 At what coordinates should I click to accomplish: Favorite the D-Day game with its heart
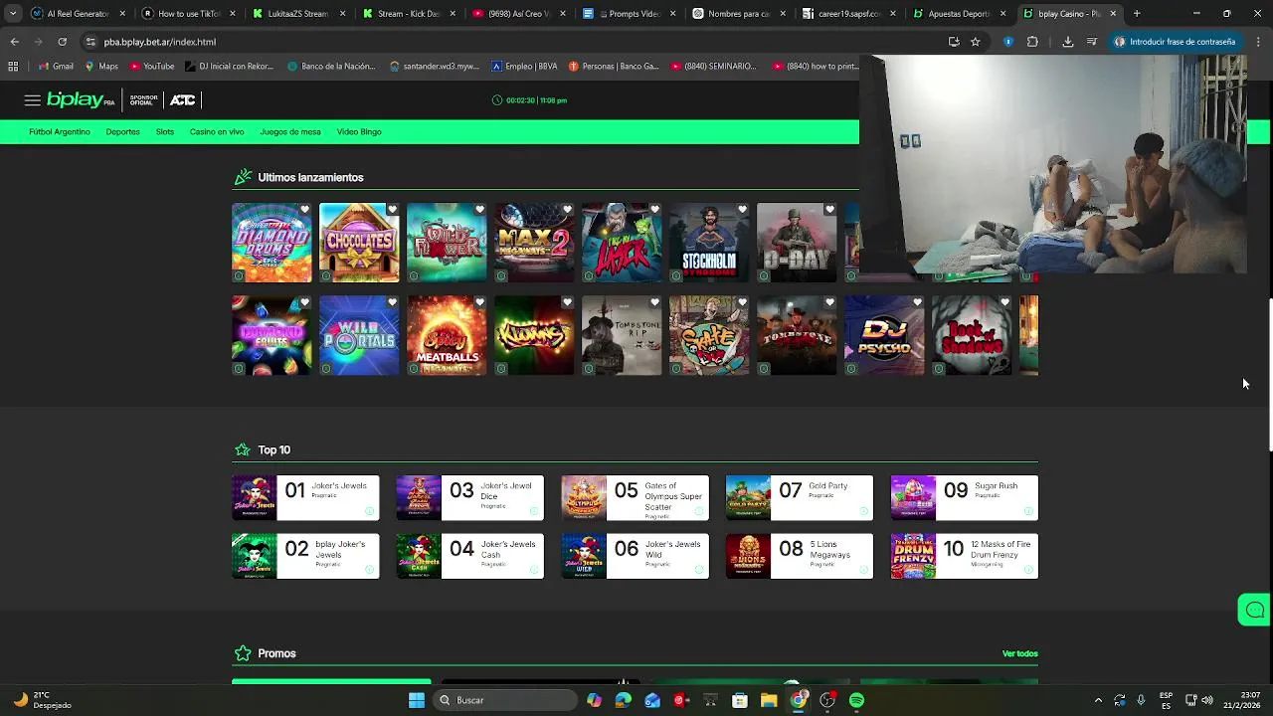coord(829,210)
